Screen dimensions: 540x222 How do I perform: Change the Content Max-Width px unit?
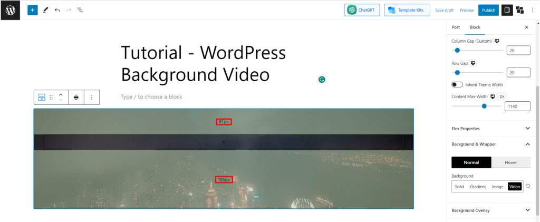[x=502, y=96]
